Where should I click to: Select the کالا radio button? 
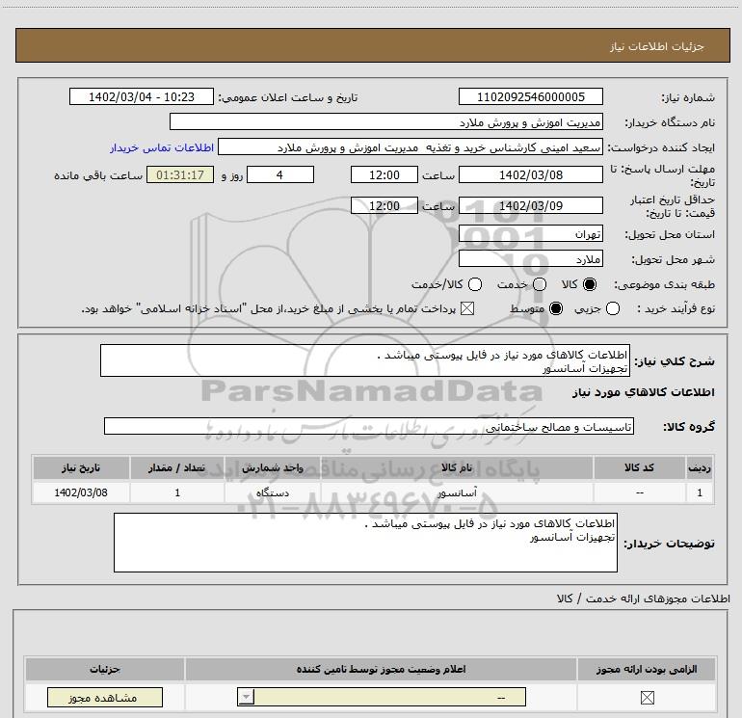pyautogui.click(x=590, y=284)
